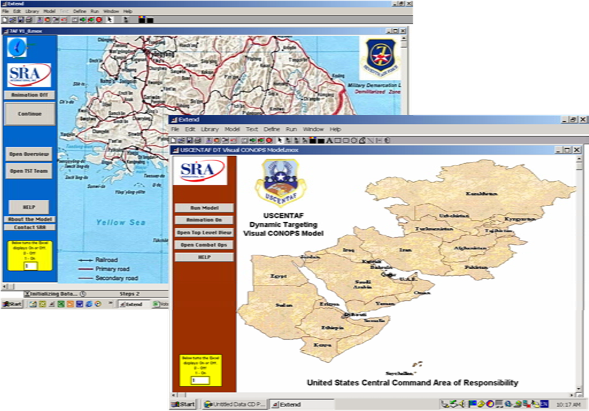Click SRA logo in the TAF model panel

[x=29, y=76]
